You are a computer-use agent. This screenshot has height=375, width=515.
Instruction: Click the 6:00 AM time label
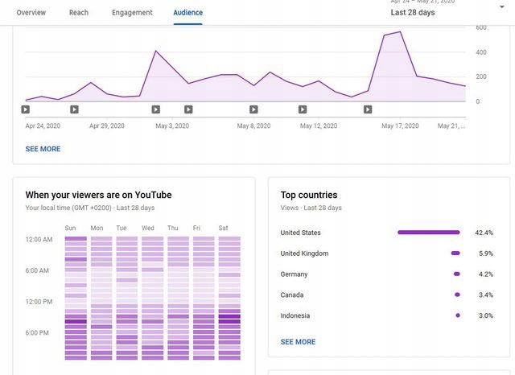[x=37, y=270]
